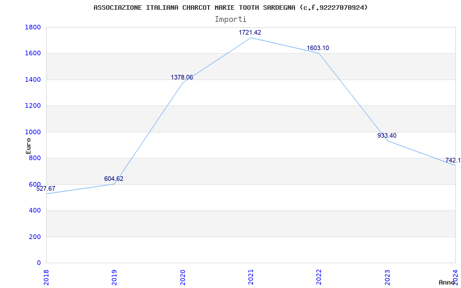Click the 1800 y-axis tick label

[33, 27]
